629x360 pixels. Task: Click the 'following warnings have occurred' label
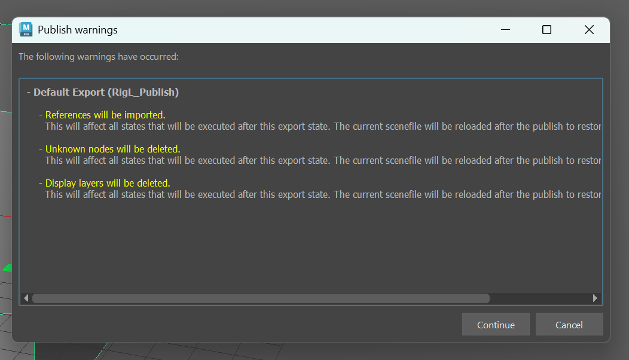tap(99, 57)
